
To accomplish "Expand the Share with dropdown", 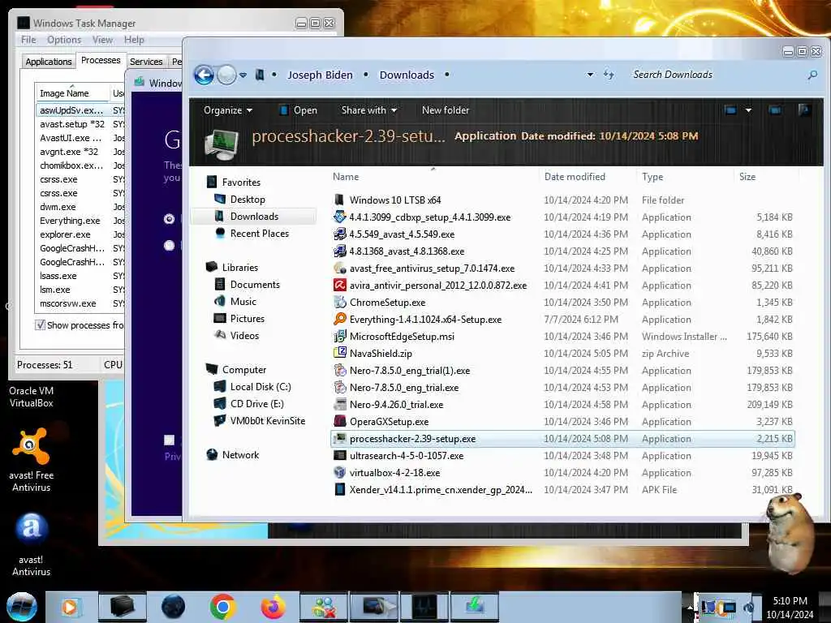I will (369, 110).
